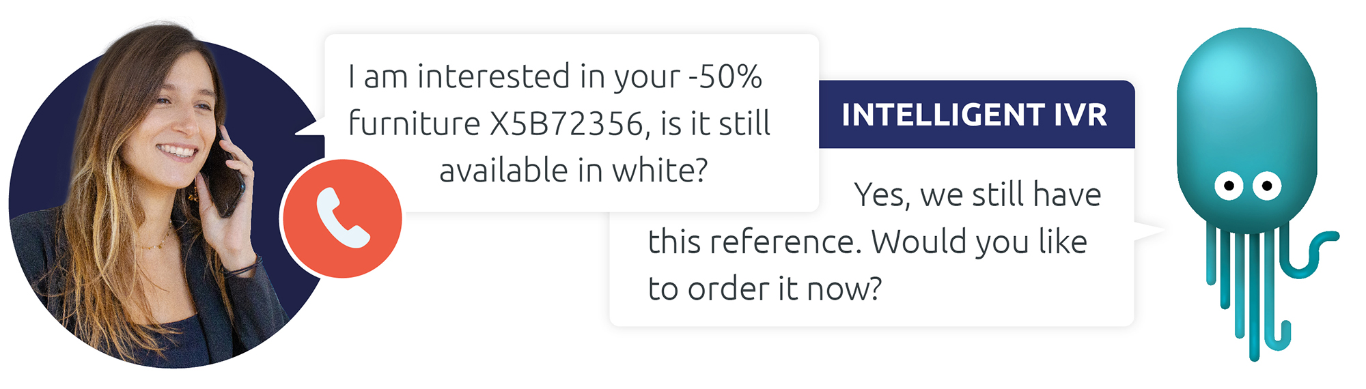This screenshot has height=389, width=1366.
Task: Select the INTELLIGENT IVR header label
Action: [x=974, y=115]
